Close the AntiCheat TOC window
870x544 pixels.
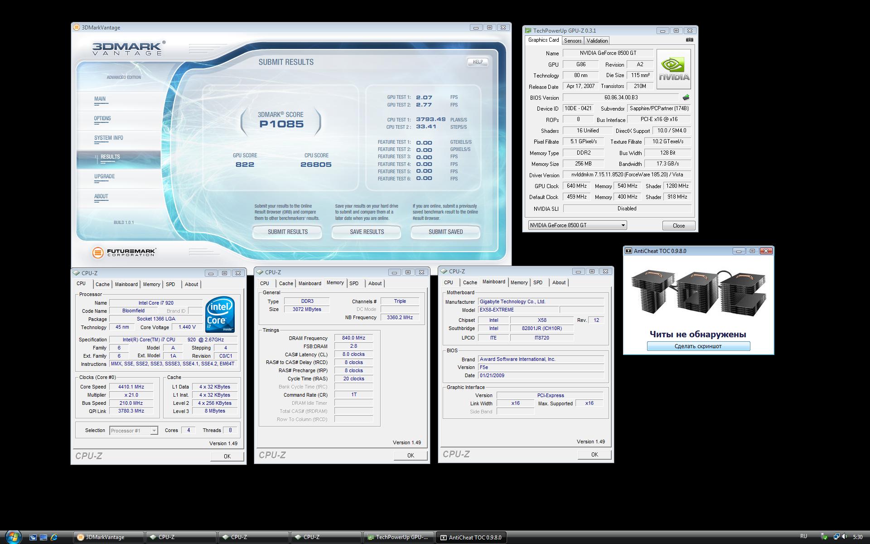[x=766, y=251]
